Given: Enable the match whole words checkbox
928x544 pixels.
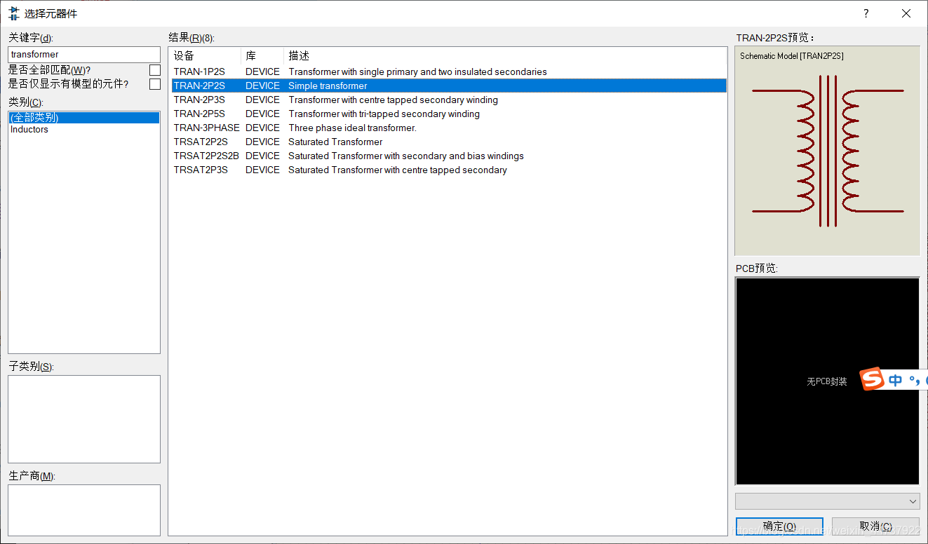Looking at the screenshot, I should tap(155, 70).
